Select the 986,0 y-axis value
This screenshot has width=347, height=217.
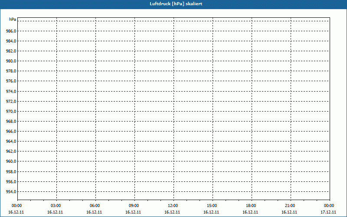click(x=11, y=31)
